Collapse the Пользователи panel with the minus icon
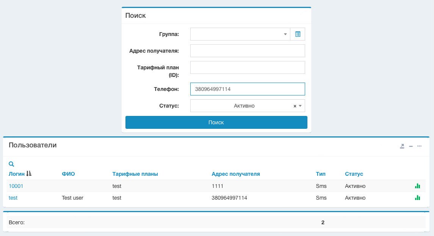Image resolution: width=434 pixels, height=236 pixels. coord(411,146)
